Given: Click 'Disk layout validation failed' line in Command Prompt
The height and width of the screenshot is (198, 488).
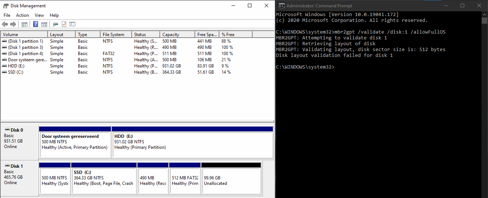Looking at the screenshot, I should coord(334,55).
